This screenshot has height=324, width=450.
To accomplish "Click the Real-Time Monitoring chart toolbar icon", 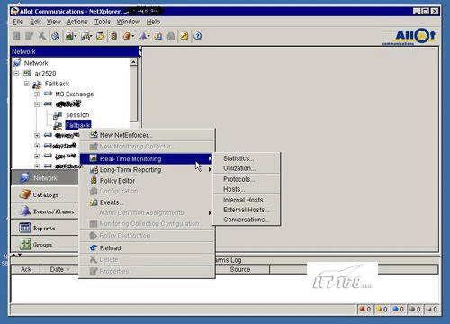I will pos(69,36).
